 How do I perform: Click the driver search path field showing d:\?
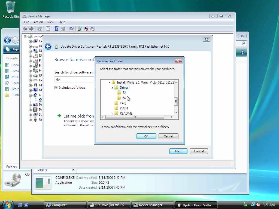point(74,79)
